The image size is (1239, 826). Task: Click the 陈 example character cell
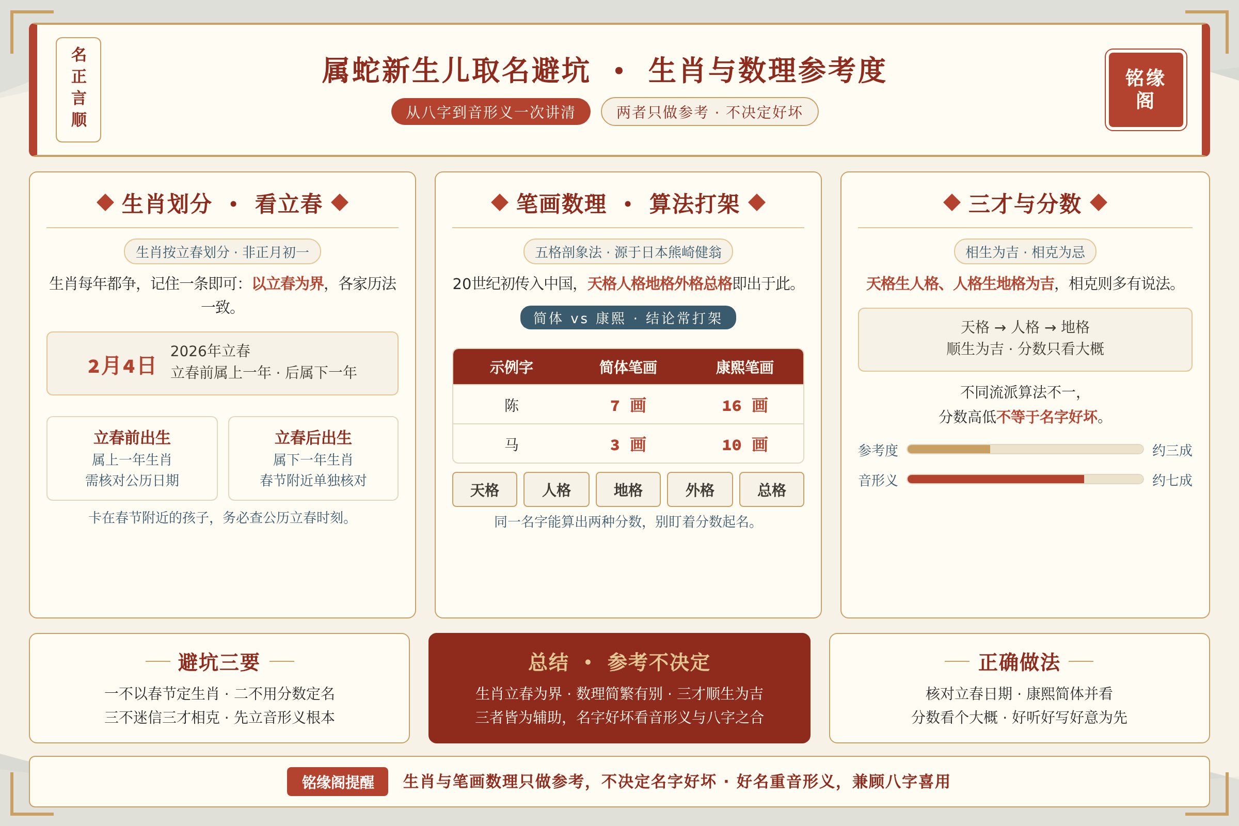tap(512, 405)
